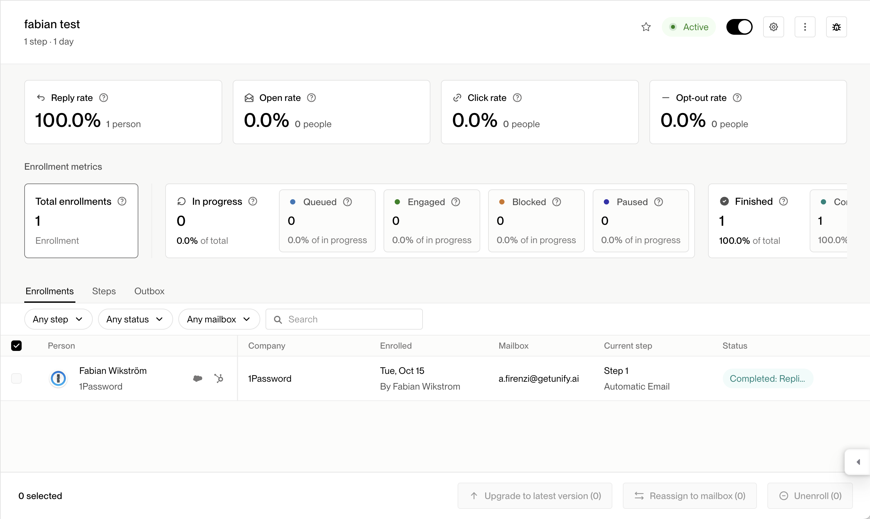Switch to the Steps tab
Image resolution: width=870 pixels, height=519 pixels.
104,291
